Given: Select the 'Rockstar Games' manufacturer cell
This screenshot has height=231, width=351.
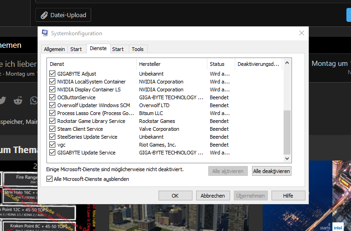Looking at the screenshot, I should point(157,121).
